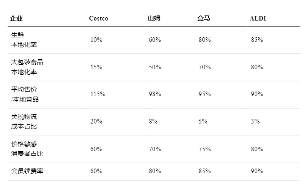Select 山姆's 98% average price cell
308x195 pixels.
pos(155,94)
